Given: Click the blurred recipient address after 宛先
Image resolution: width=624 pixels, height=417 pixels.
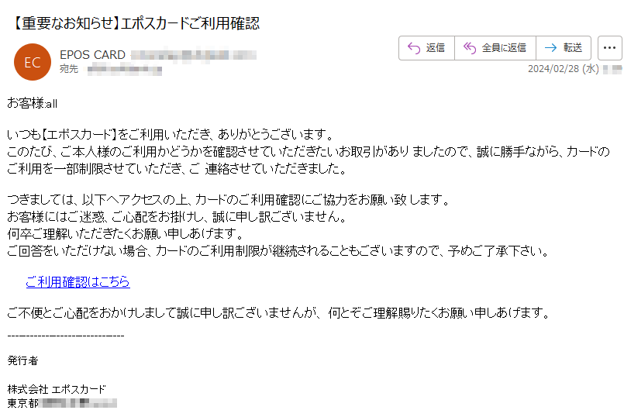Looking at the screenshot, I should (x=125, y=70).
